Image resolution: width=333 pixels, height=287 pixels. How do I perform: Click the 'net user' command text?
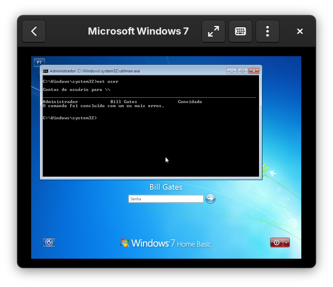point(107,81)
